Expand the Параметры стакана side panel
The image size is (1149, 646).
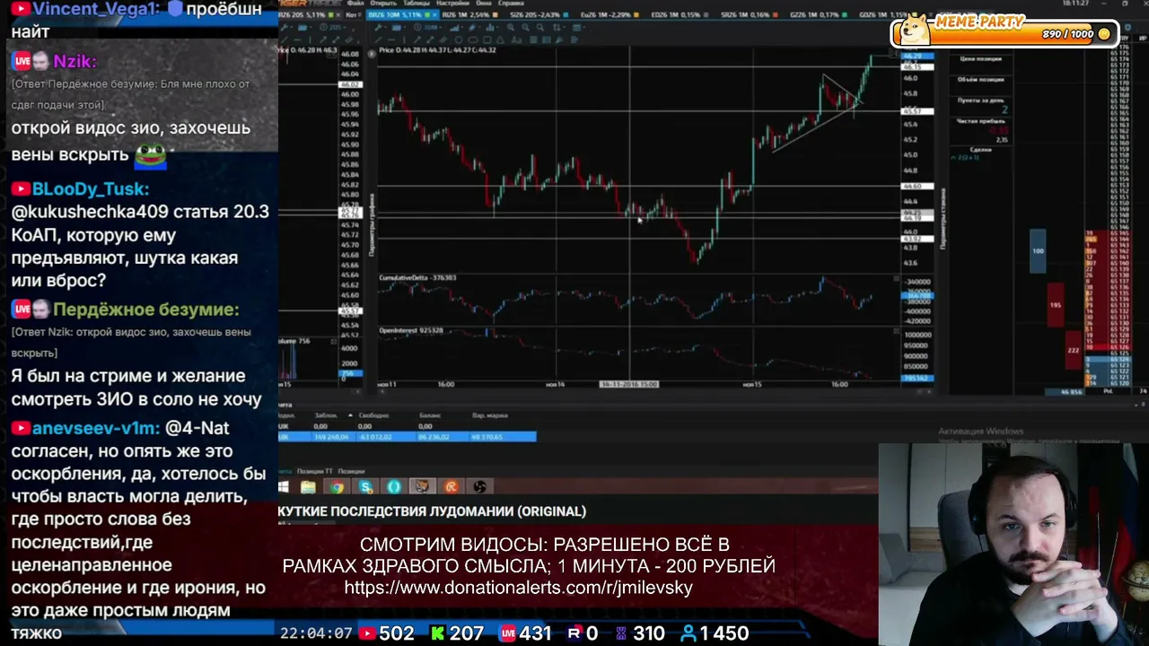[x=943, y=219]
